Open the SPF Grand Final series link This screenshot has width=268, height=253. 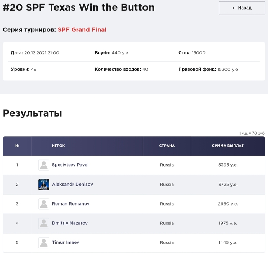(82, 29)
